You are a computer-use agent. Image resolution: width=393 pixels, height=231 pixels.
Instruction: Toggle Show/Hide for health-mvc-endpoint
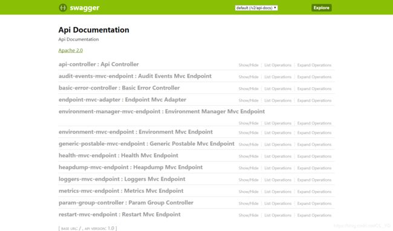[x=248, y=157]
